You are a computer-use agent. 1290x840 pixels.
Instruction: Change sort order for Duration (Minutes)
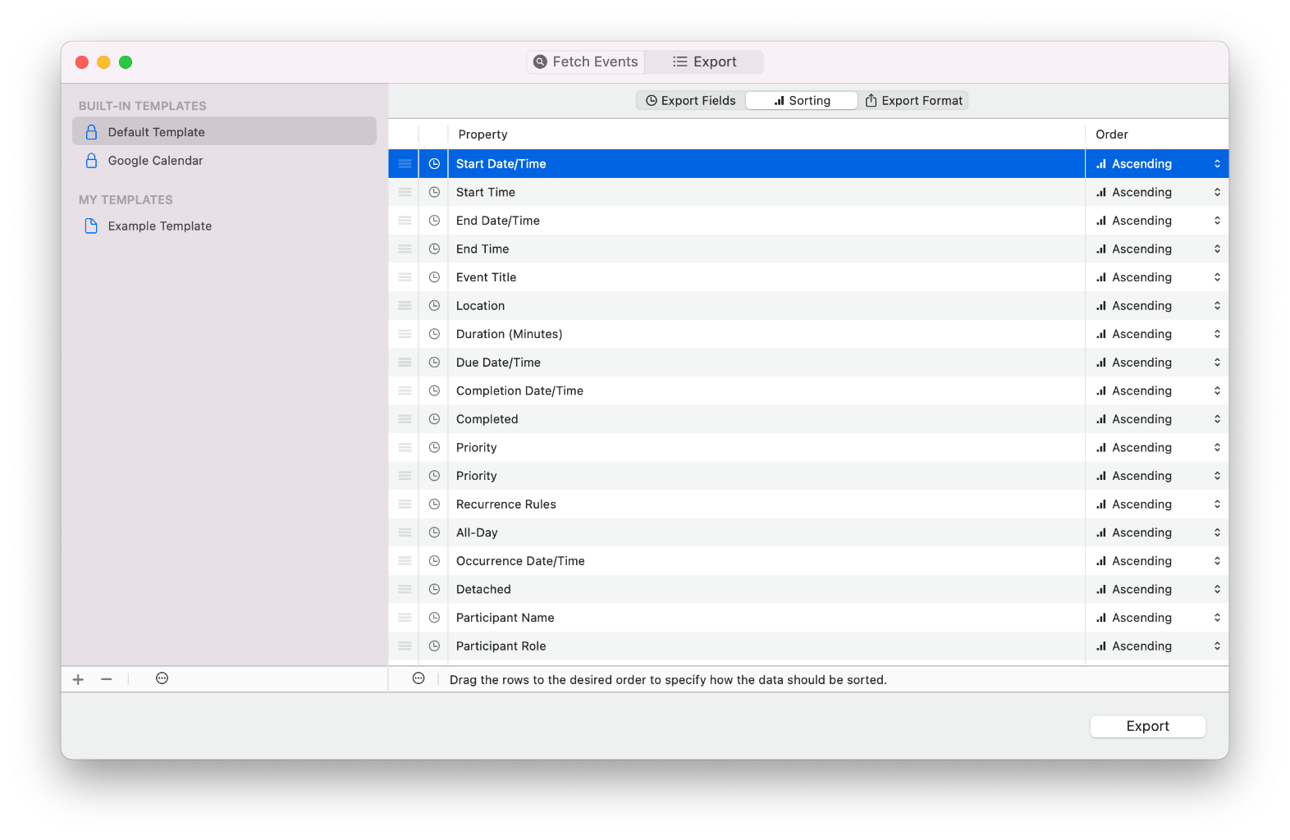[x=1157, y=334]
